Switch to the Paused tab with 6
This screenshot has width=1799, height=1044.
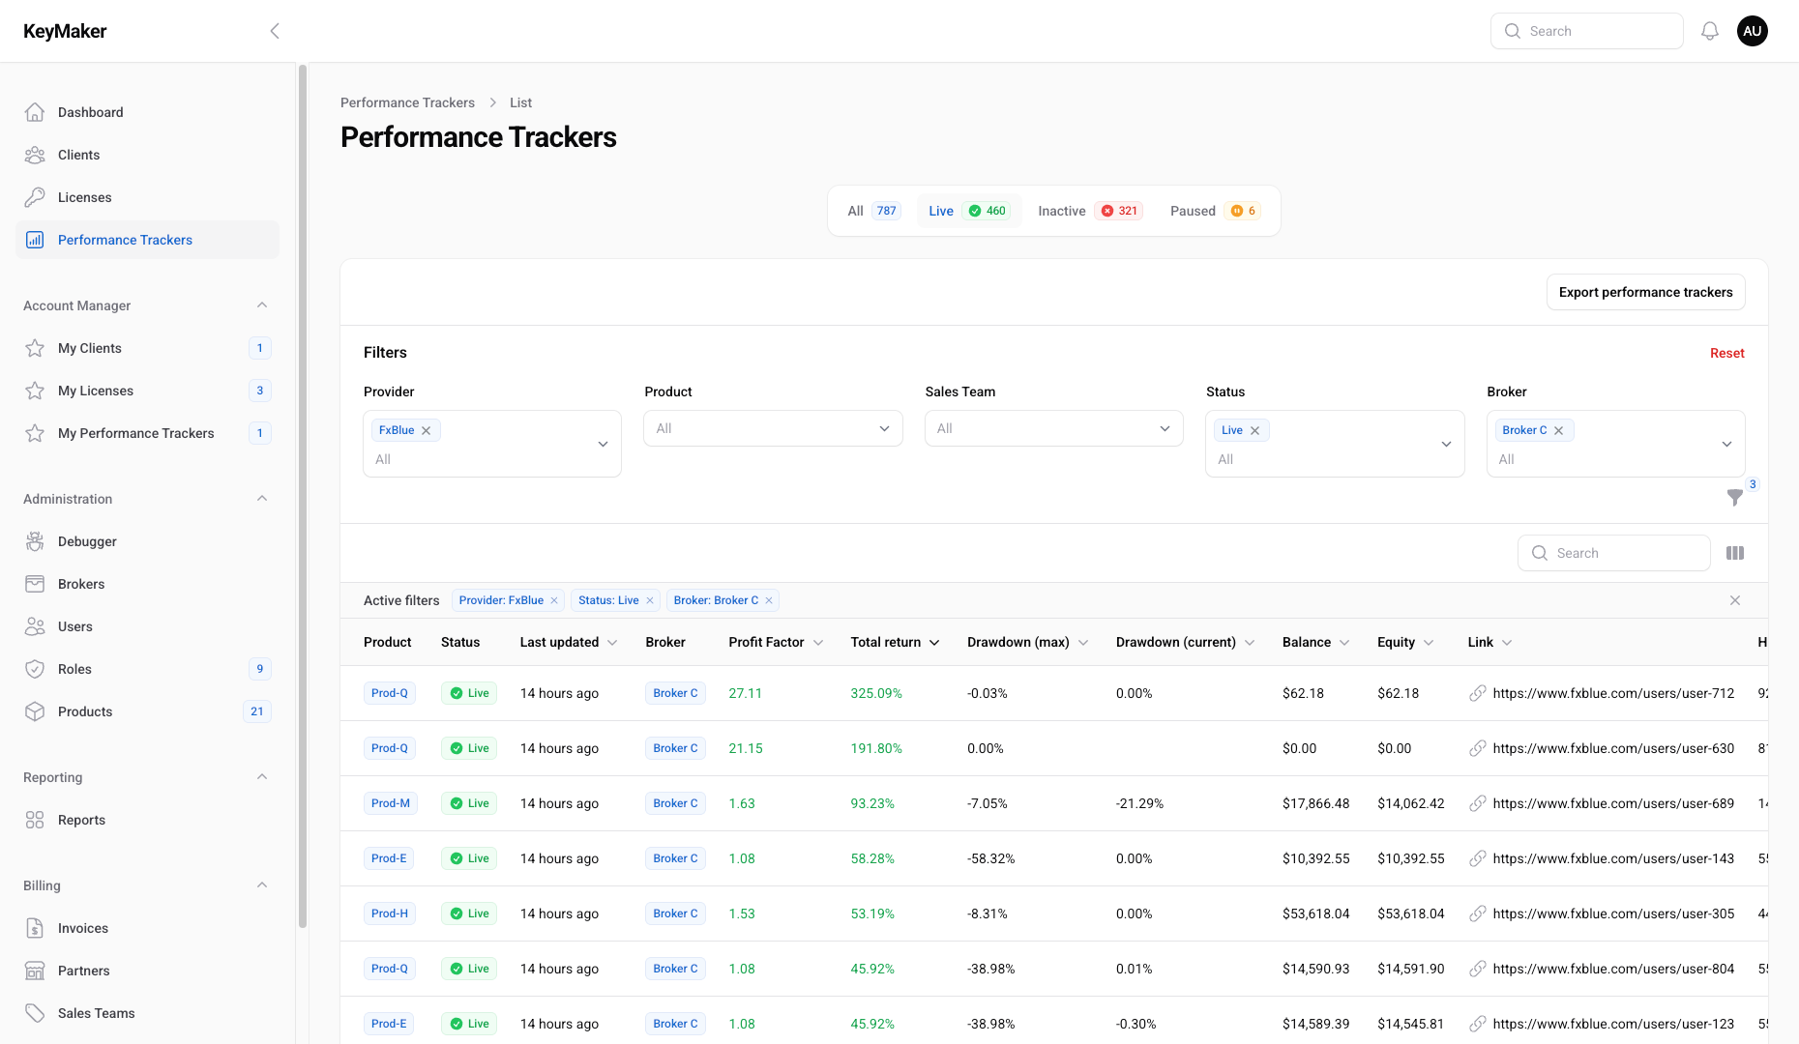tap(1215, 211)
